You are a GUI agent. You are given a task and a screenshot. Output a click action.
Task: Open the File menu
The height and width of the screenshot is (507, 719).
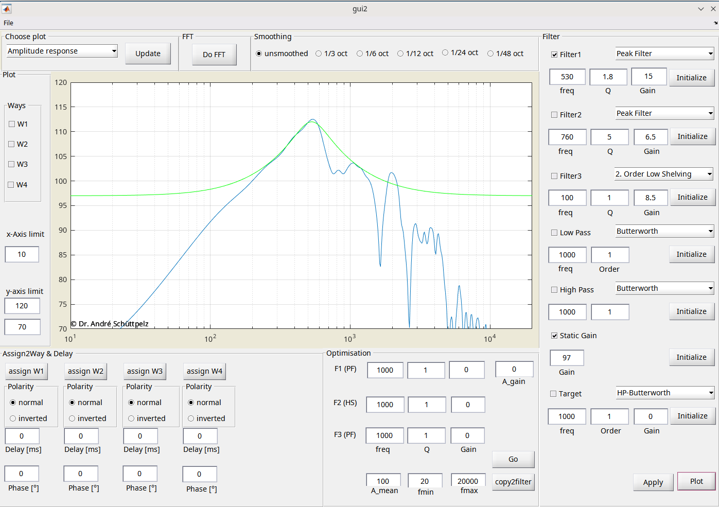(8, 23)
